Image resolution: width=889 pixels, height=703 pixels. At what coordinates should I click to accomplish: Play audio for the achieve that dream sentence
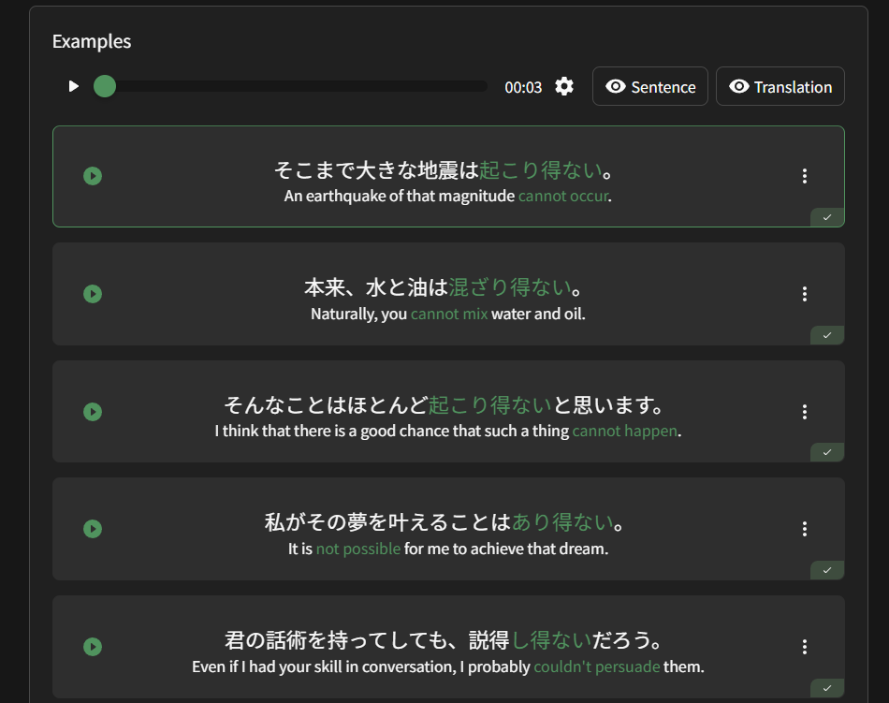(x=93, y=529)
